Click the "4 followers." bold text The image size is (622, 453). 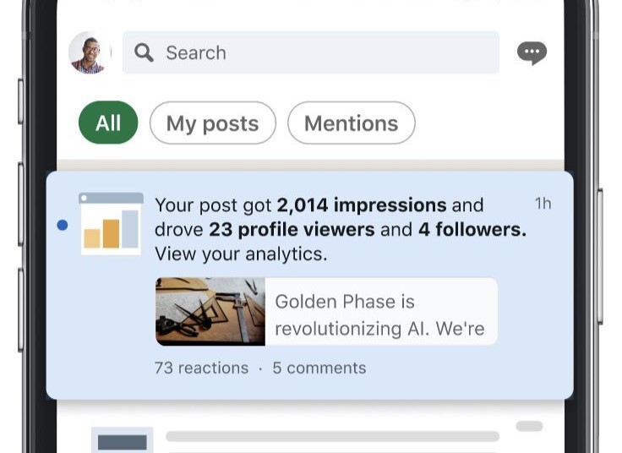pyautogui.click(x=472, y=229)
